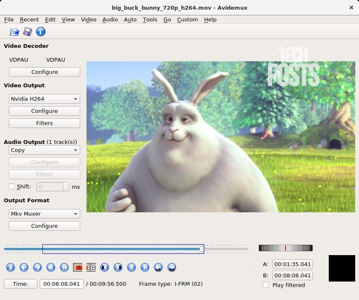This screenshot has width=359, height=300.
Task: Open video Filters button
Action: (45, 123)
